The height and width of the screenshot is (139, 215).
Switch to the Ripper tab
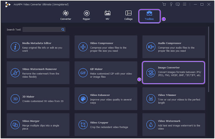(x=86, y=15)
